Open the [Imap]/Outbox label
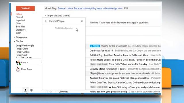 pyautogui.click(x=23, y=52)
